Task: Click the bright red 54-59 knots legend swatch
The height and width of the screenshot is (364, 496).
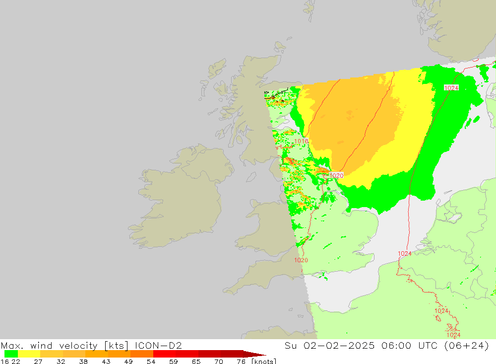Action: (165, 354)
